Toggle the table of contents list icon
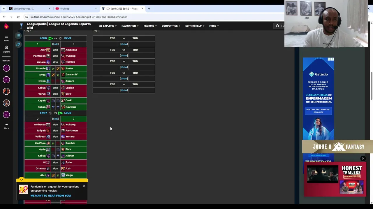The height and width of the screenshot is (209, 373). [x=18, y=36]
